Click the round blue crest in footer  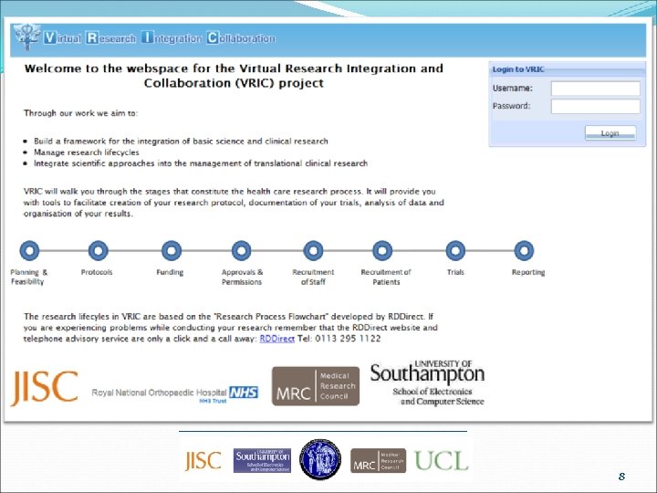320,459
